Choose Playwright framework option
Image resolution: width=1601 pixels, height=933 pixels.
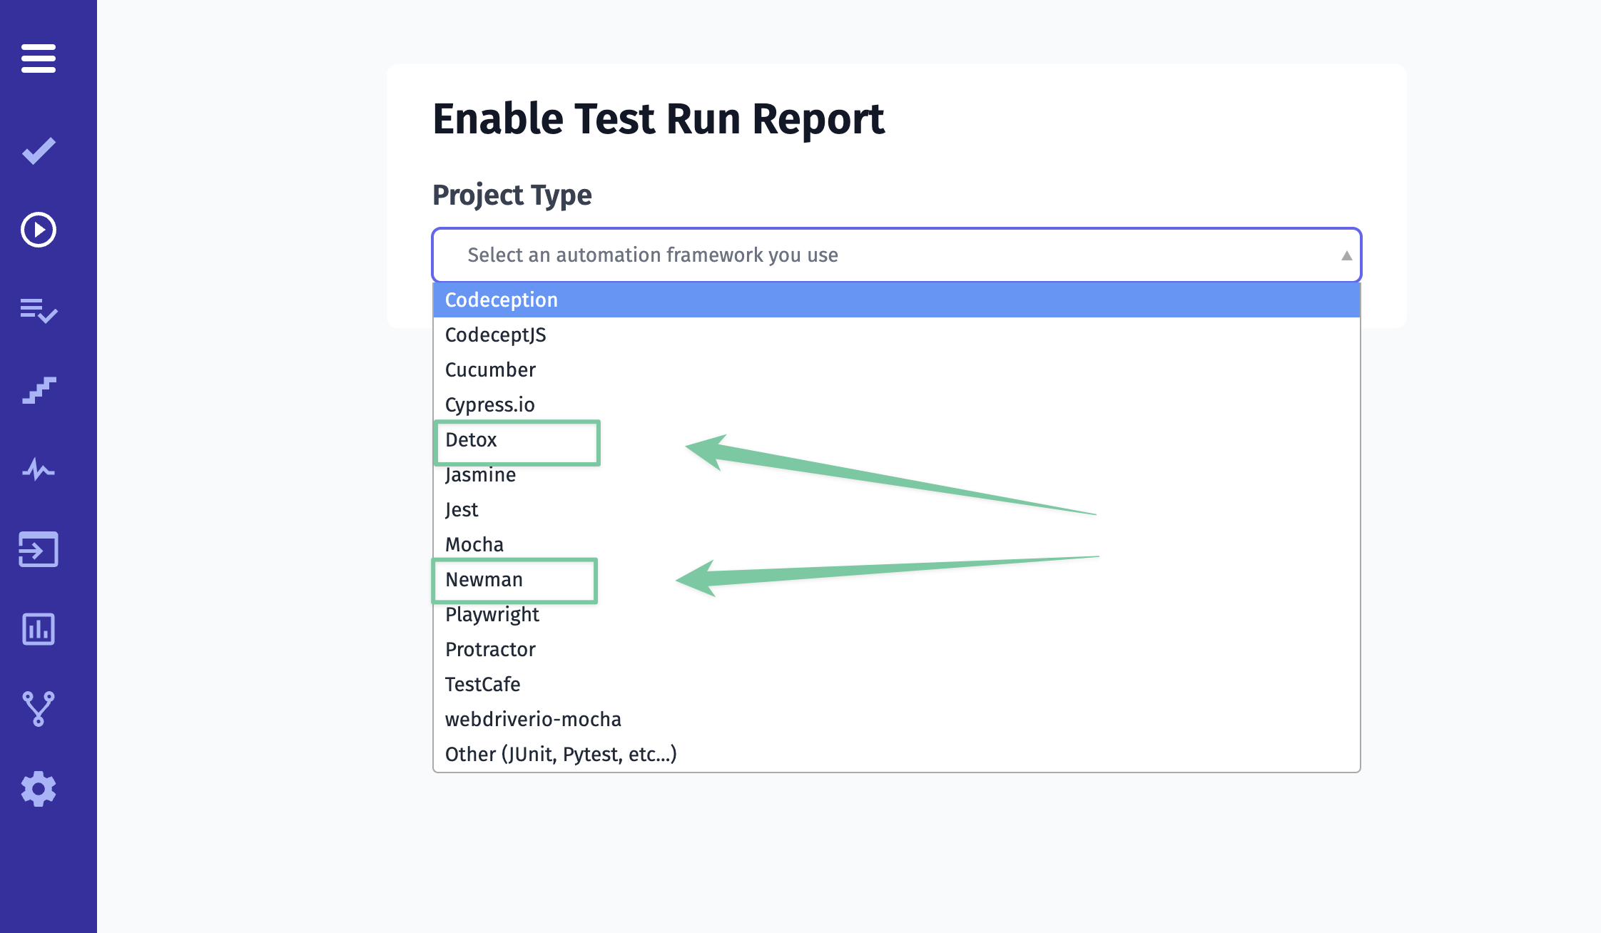click(x=897, y=614)
